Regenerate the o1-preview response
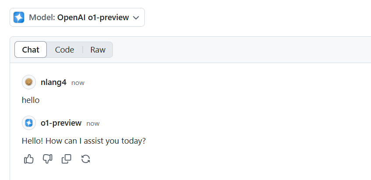The height and width of the screenshot is (180, 371). pos(85,159)
